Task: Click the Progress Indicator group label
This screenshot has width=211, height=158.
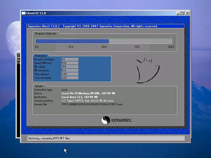Action: click(x=46, y=34)
